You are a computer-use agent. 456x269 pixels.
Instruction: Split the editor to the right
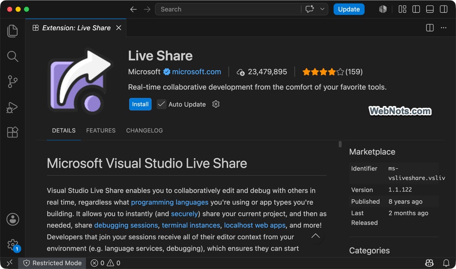click(x=430, y=28)
